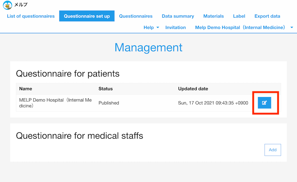
Task: Click the Questionnaire for patients heading
Action: pyautogui.click(x=68, y=74)
